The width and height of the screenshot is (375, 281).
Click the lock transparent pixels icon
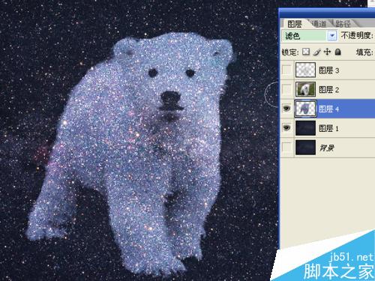point(306,52)
